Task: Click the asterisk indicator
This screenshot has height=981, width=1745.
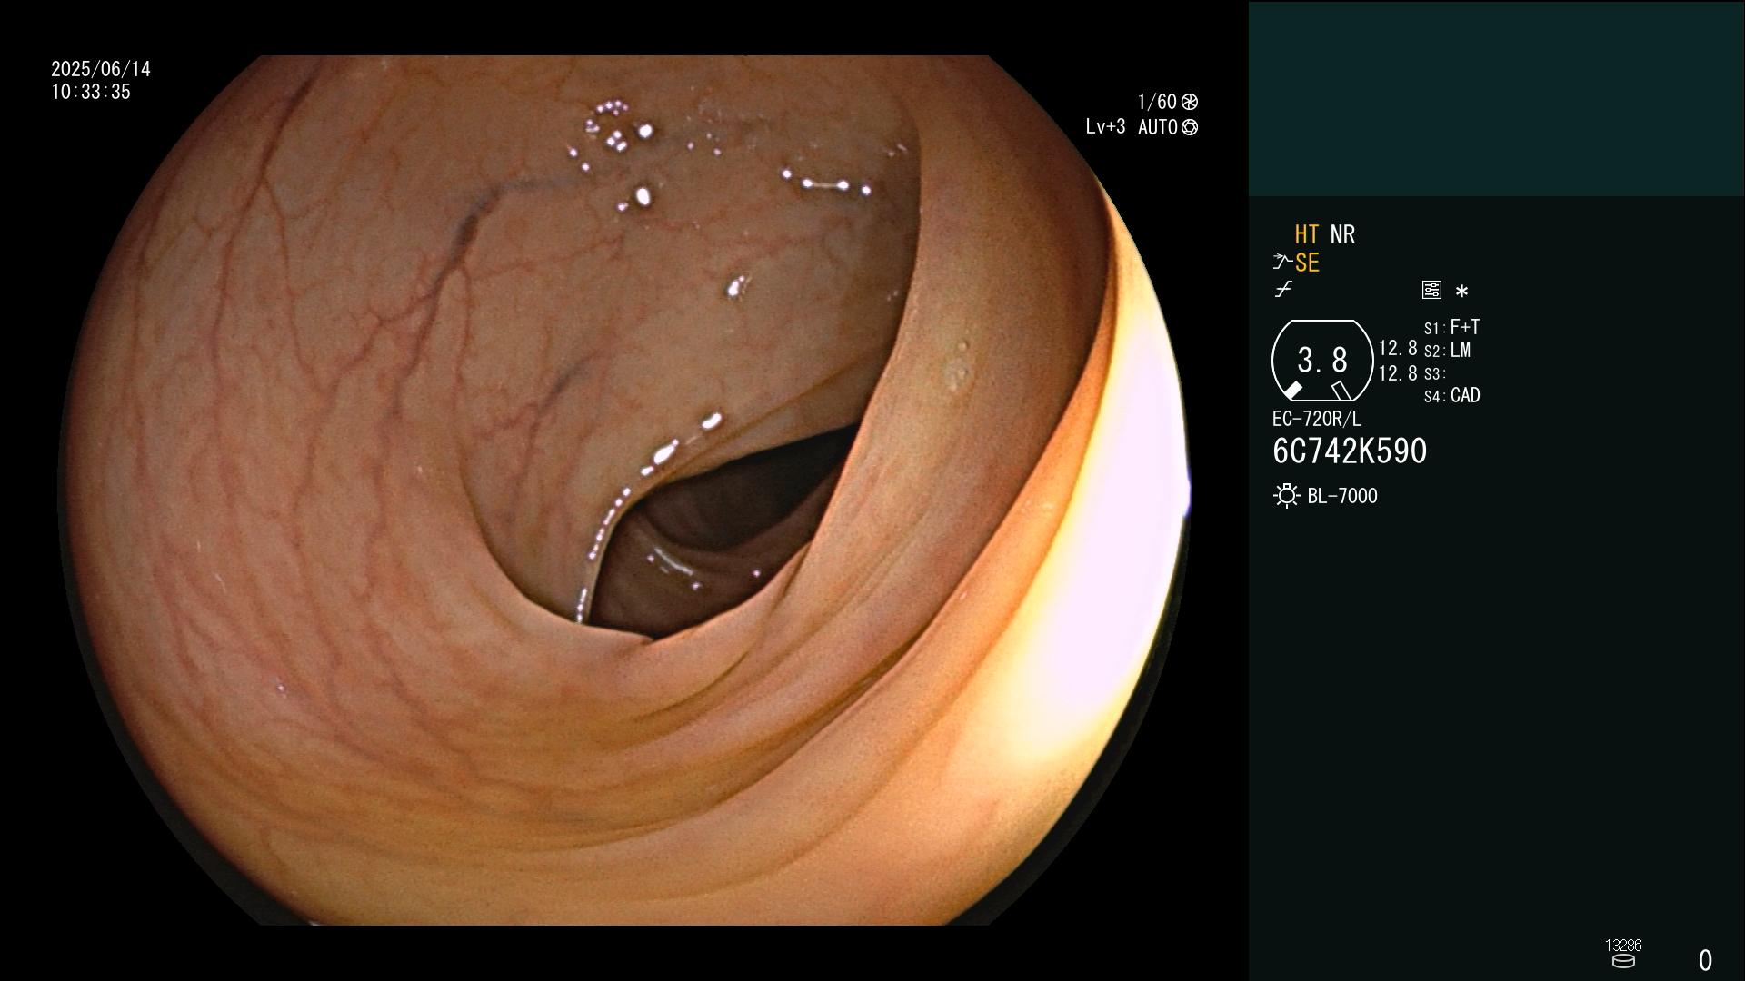Action: (1461, 292)
